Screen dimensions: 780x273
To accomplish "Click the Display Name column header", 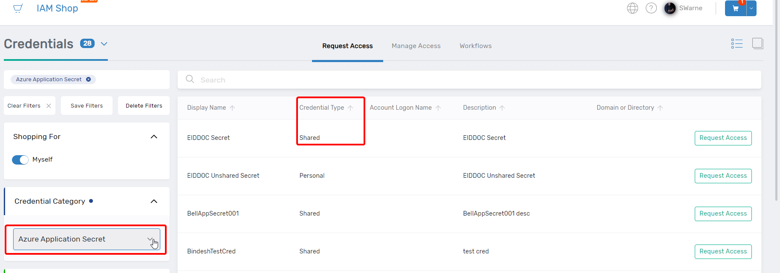I will coord(206,108).
